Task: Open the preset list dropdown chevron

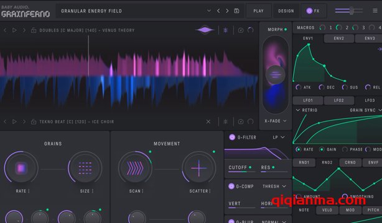Action: click(209, 11)
